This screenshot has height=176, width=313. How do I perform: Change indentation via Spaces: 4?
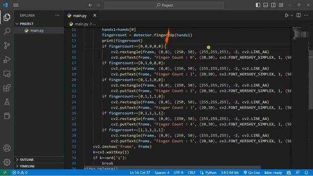[162, 173]
